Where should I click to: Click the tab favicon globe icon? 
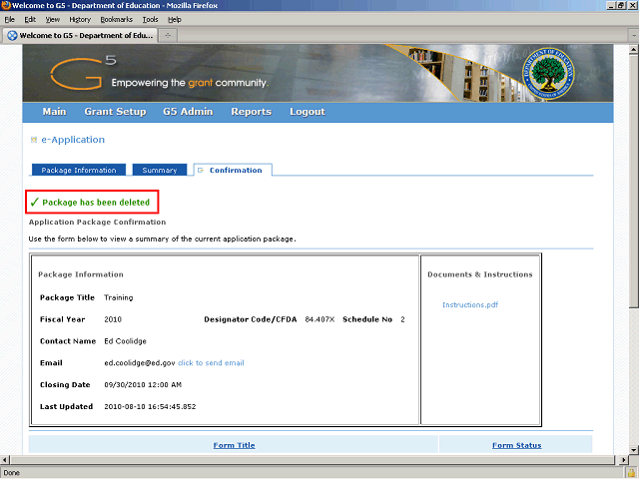(x=12, y=36)
